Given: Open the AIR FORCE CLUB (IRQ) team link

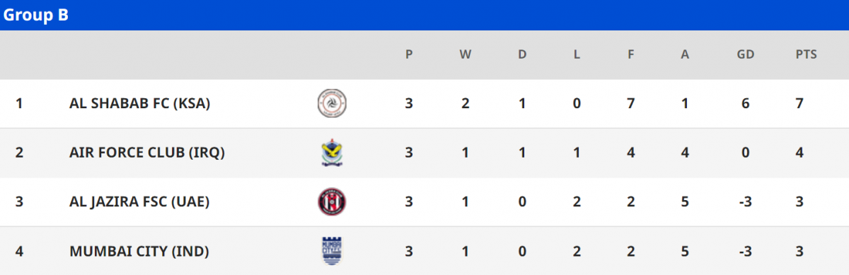Looking at the screenshot, I should tap(147, 153).
